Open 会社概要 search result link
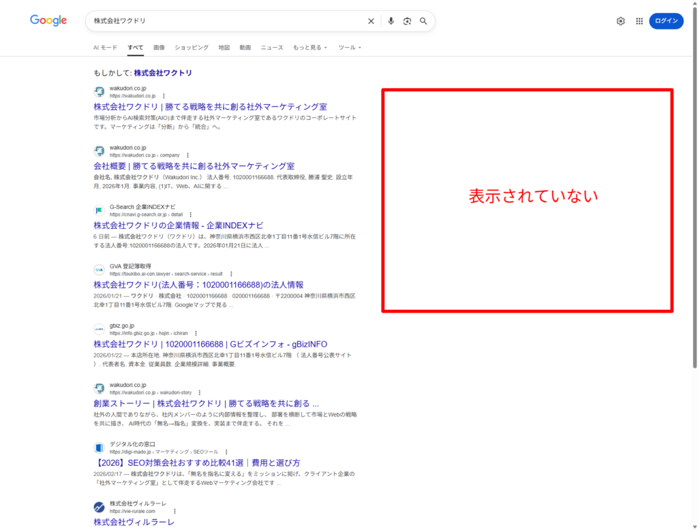 coord(194,166)
